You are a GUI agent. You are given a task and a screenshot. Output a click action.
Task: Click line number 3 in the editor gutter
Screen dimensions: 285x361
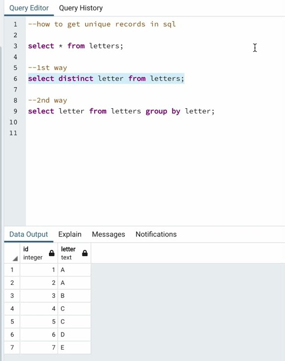[x=16, y=46]
